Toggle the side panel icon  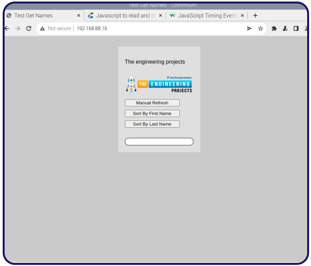[x=296, y=28]
